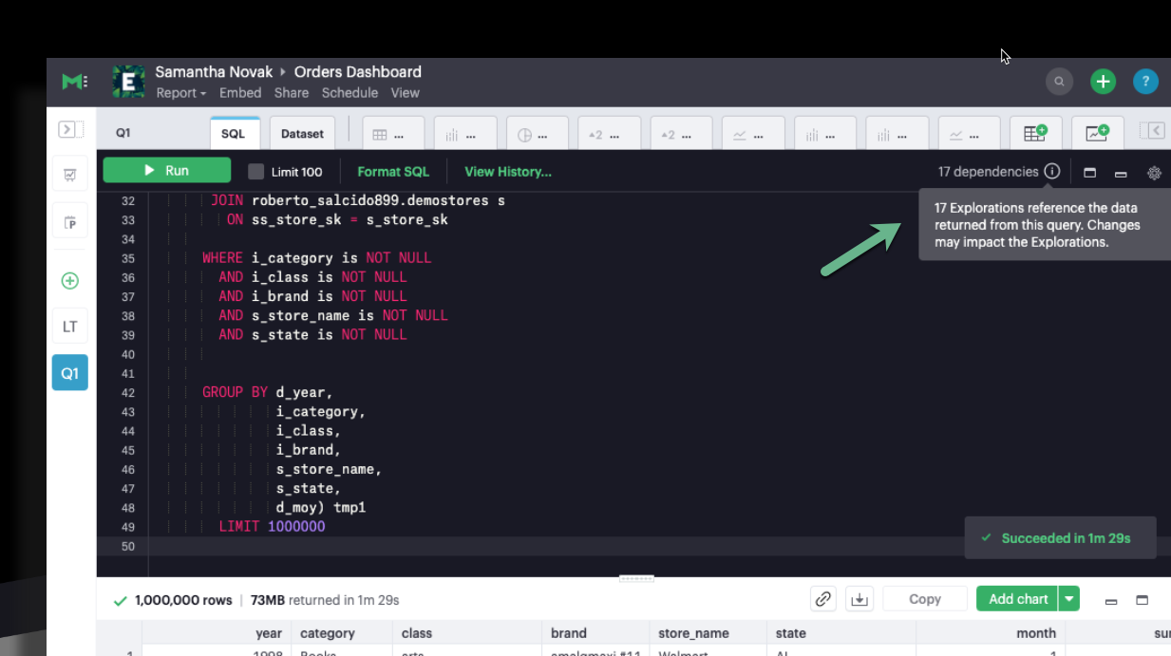Screen dimensions: 1171x656
Task: Click the year column header
Action: [269, 633]
